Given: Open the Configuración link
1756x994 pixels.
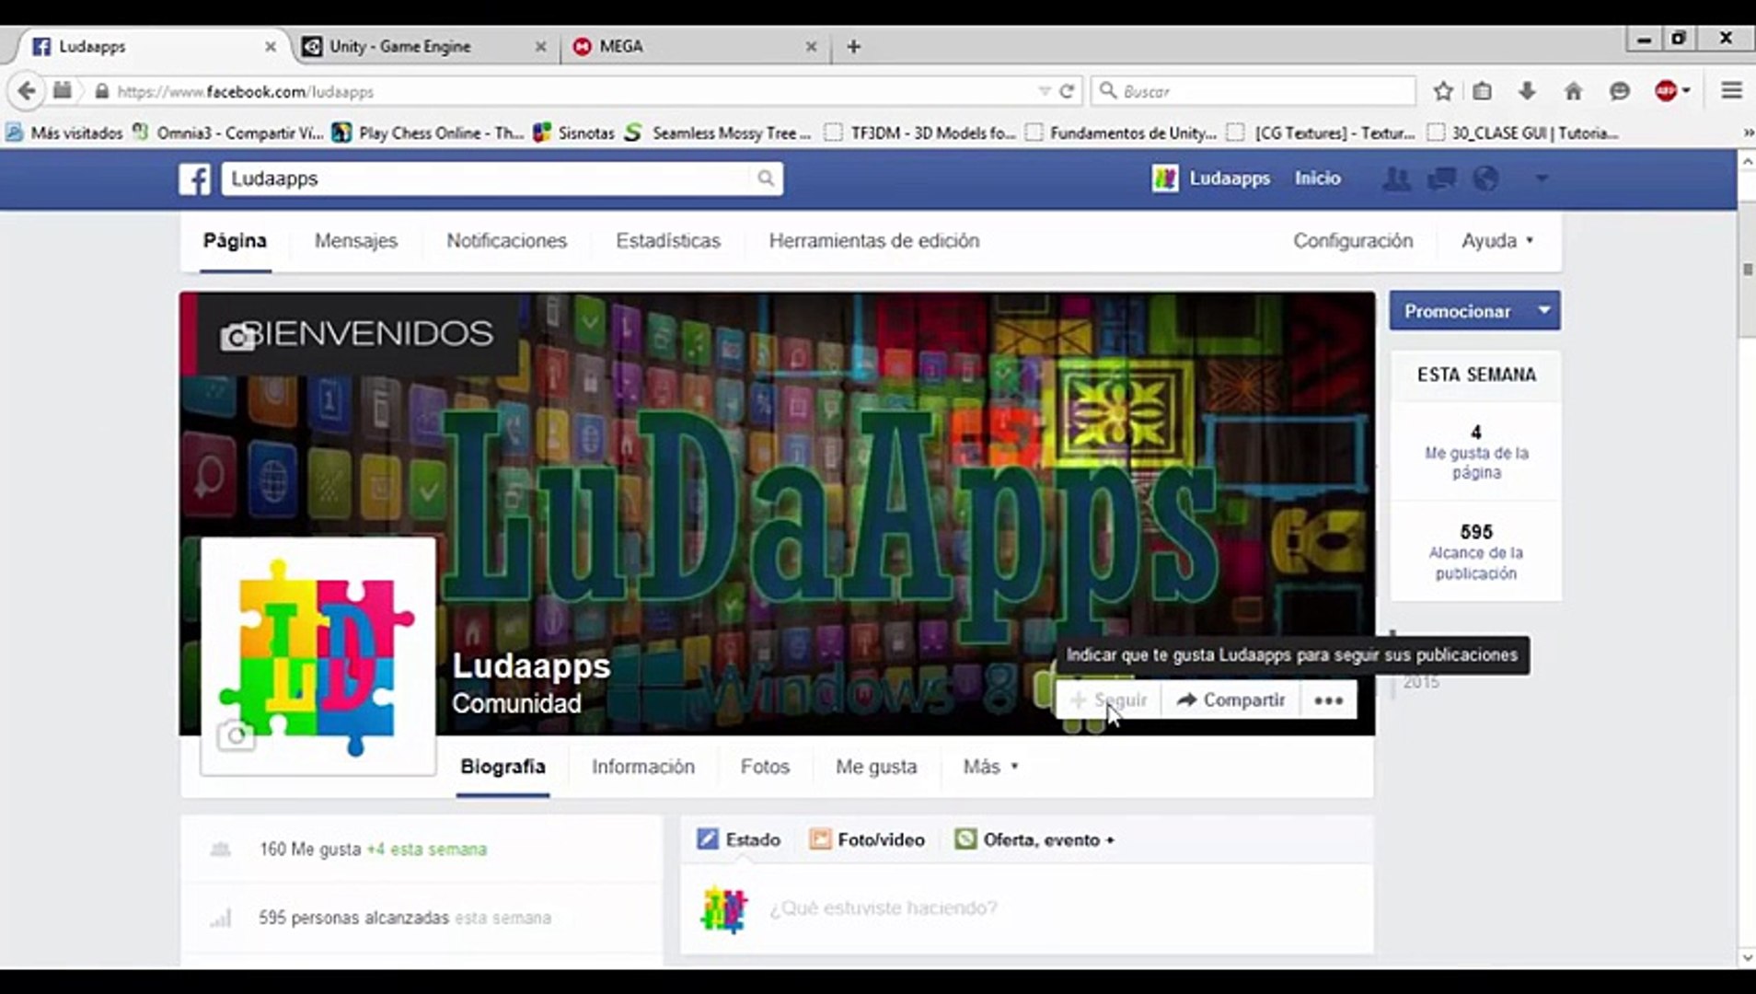Looking at the screenshot, I should click(x=1353, y=240).
